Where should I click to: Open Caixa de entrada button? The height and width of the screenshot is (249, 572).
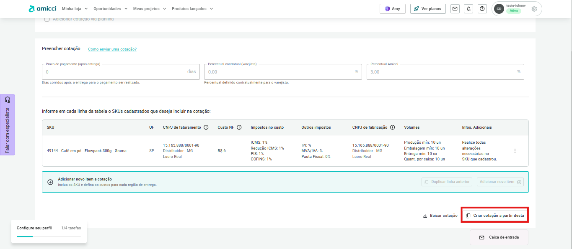tap(499, 237)
